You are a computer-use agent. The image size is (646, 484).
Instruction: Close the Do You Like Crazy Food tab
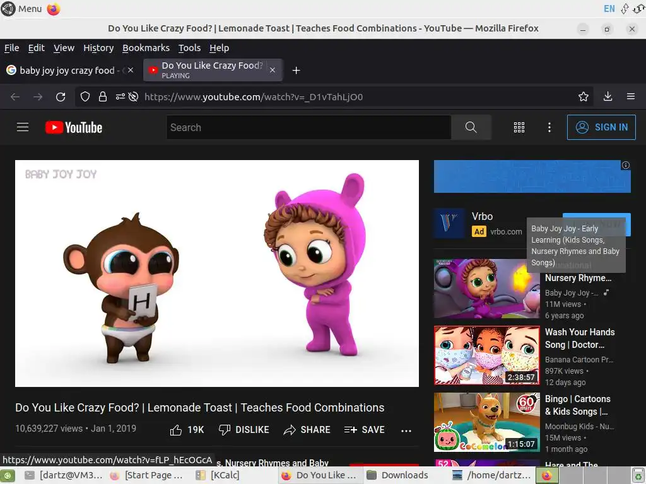click(x=273, y=71)
